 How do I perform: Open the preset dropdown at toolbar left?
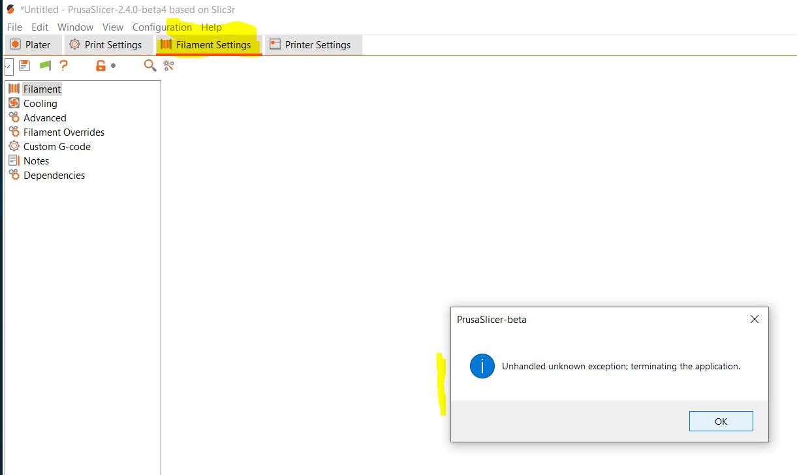pyautogui.click(x=8, y=66)
